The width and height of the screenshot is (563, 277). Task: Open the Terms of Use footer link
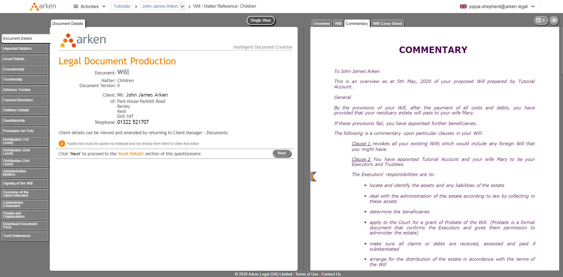(307, 274)
